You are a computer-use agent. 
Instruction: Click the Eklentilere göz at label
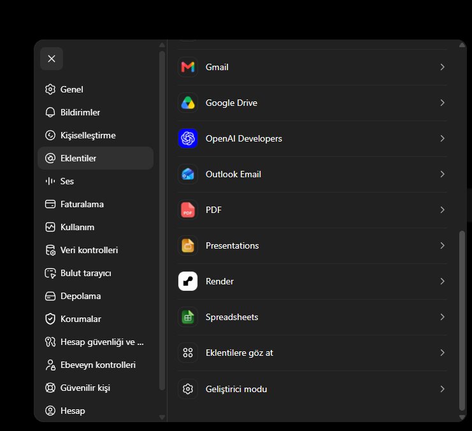tap(240, 353)
